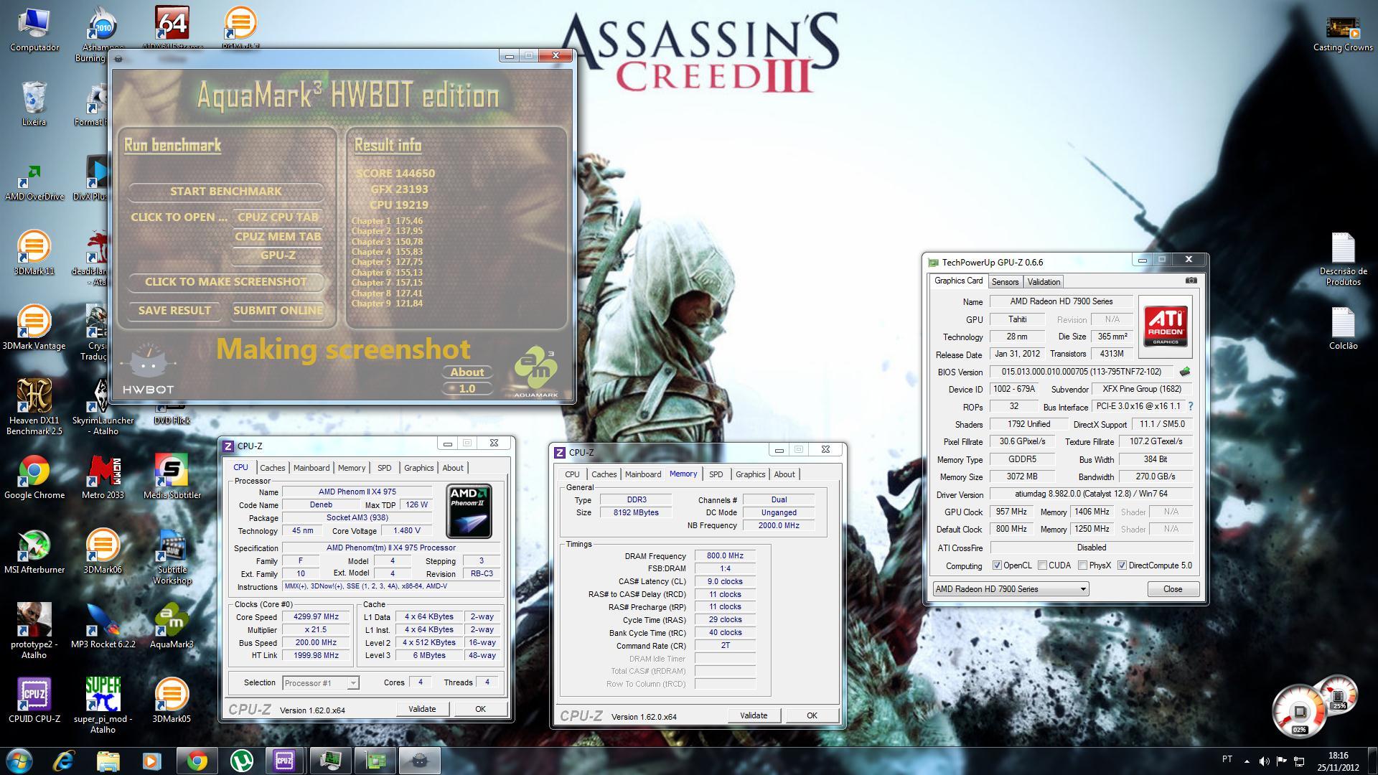Open the 3DMark06 desktop shortcut
This screenshot has height=775, width=1378.
point(103,553)
